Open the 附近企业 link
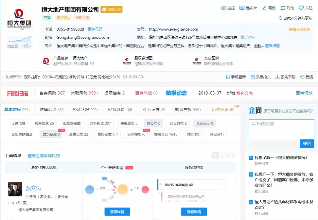This screenshot has width=318, height=220. click(x=248, y=38)
